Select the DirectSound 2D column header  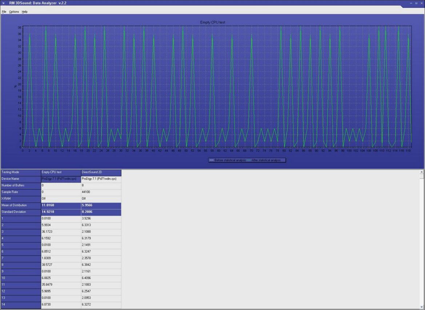pos(101,172)
